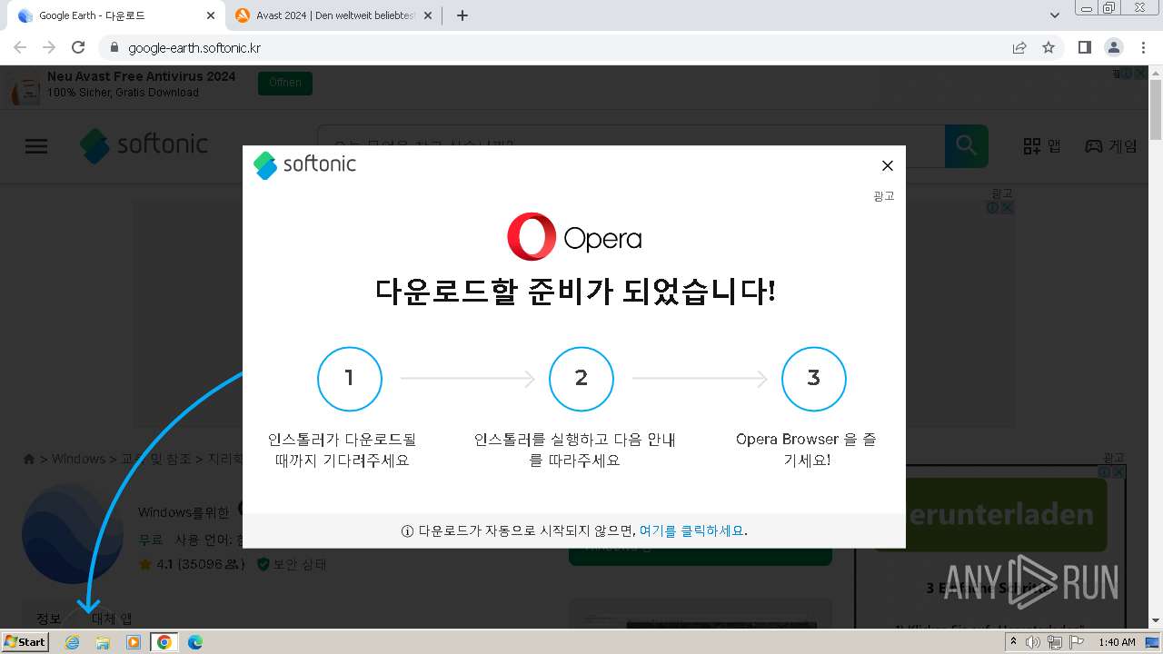This screenshot has width=1163, height=654.
Task: Click the Softonic site search field
Action: pos(631,145)
